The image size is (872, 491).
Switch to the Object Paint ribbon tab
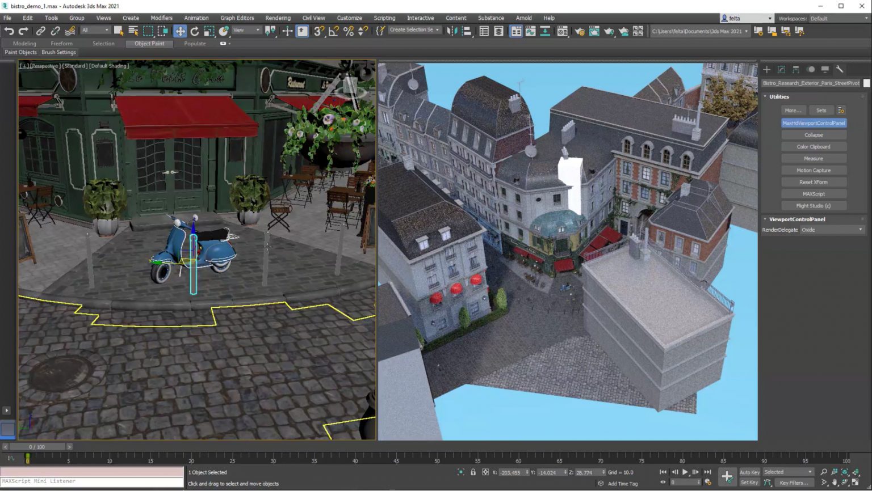(x=149, y=44)
